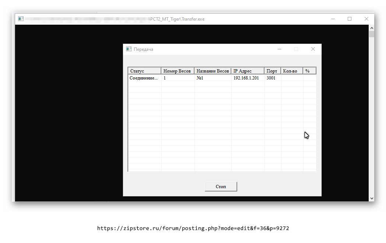386x243 pixels.
Task: Click the Порт column header
Action: 272,71
